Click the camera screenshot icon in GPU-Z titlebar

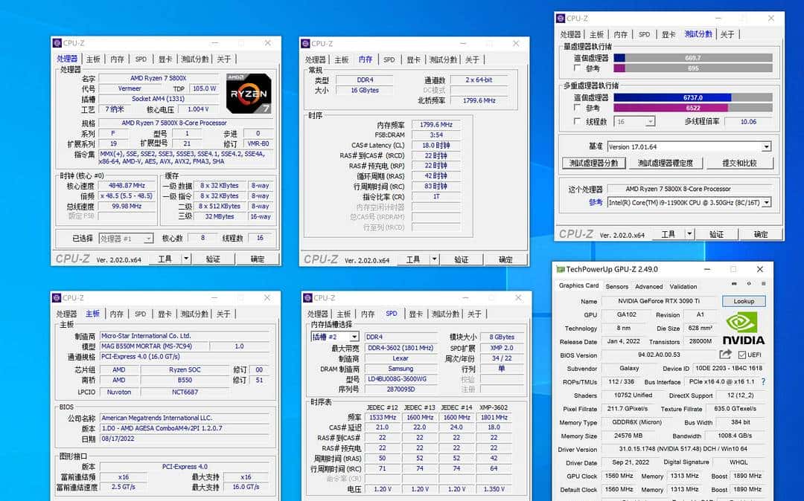point(733,284)
